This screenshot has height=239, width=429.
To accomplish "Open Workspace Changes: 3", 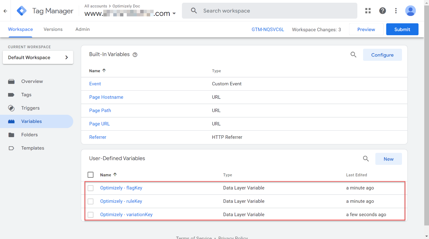I will pyautogui.click(x=316, y=29).
